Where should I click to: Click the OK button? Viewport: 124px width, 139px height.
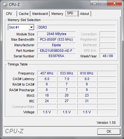coord(109,132)
